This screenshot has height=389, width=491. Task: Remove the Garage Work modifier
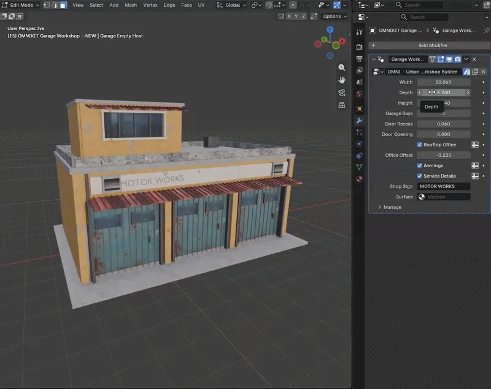(474, 59)
